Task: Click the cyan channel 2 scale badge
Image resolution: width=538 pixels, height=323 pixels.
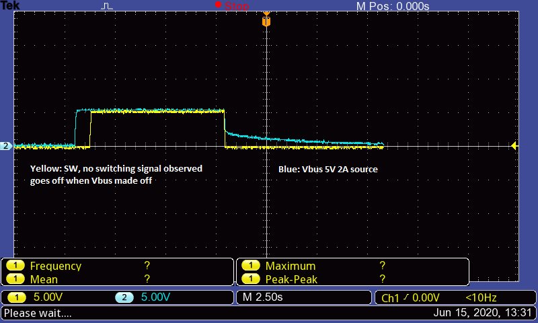Action: pos(124,297)
